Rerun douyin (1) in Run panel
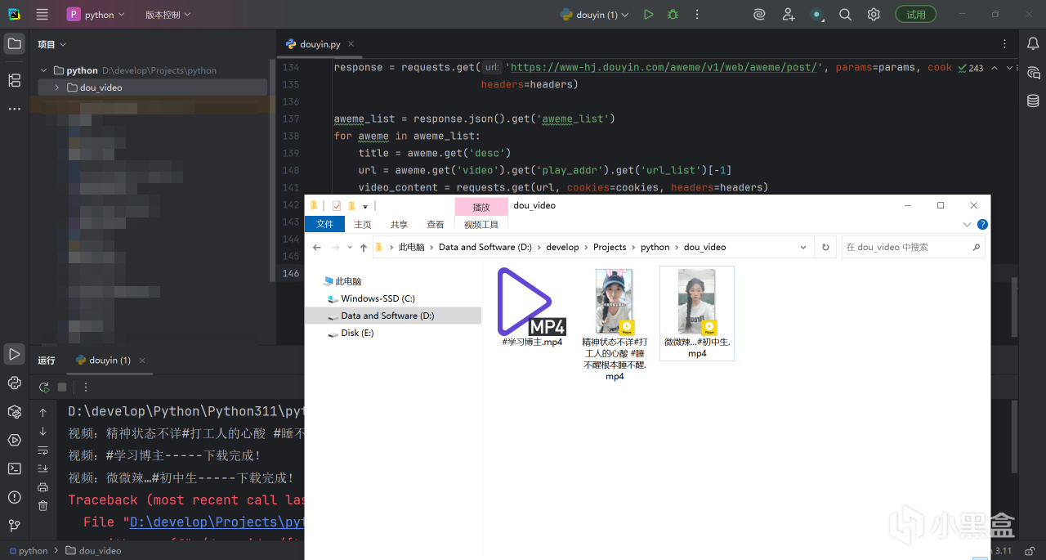 (44, 387)
